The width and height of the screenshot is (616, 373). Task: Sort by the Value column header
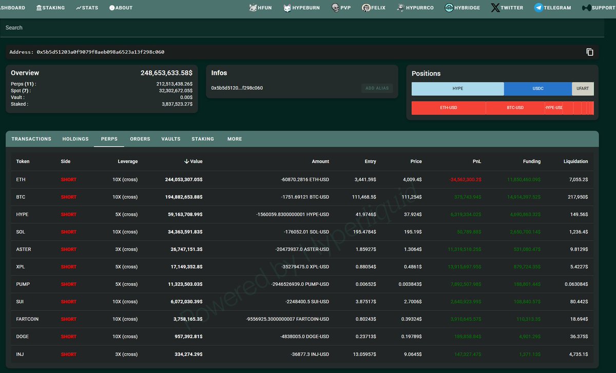pos(194,161)
